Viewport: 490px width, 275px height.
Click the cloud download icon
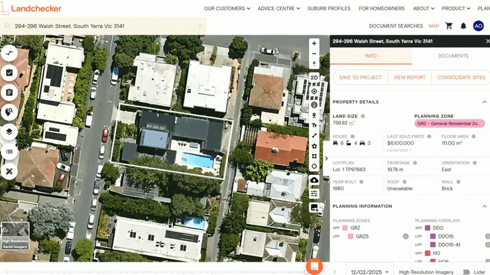click(x=314, y=180)
